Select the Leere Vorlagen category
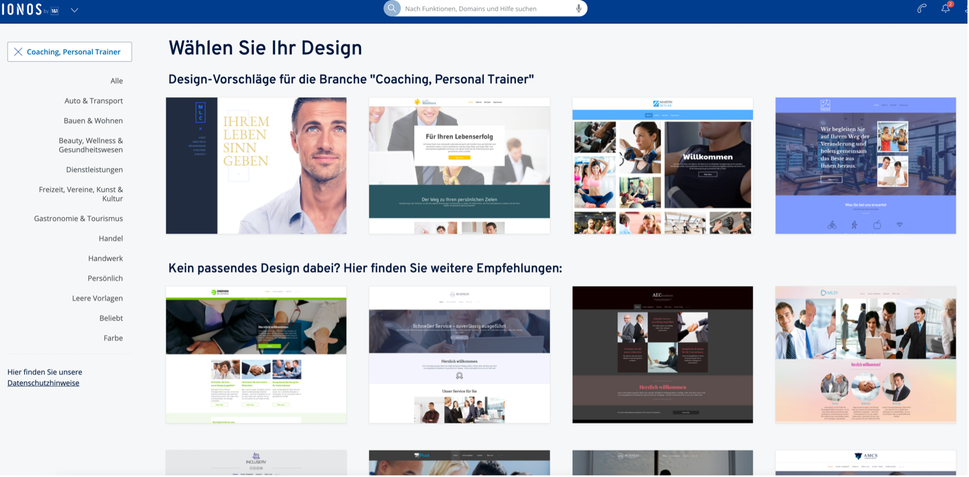The width and height of the screenshot is (969, 477). tap(98, 298)
